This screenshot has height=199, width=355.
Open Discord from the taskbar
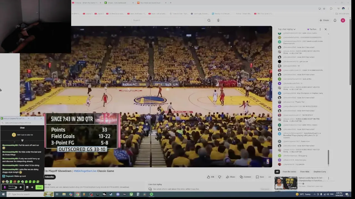tap(118, 194)
